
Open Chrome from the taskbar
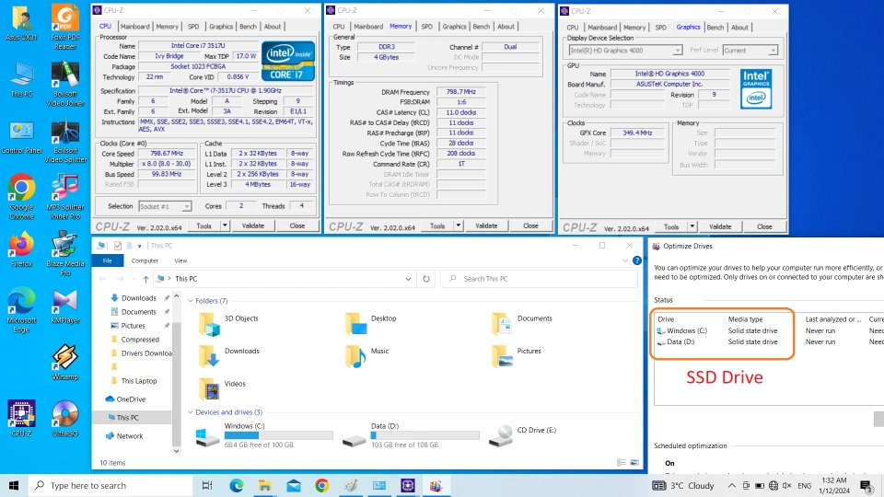322,485
